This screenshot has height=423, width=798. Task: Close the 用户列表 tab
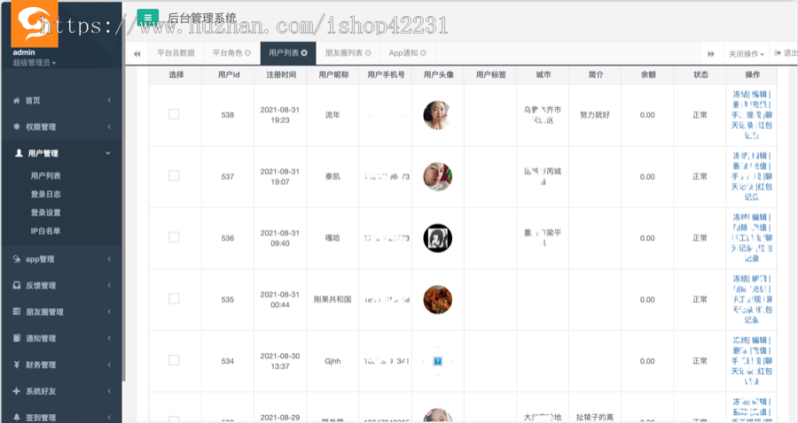[304, 53]
